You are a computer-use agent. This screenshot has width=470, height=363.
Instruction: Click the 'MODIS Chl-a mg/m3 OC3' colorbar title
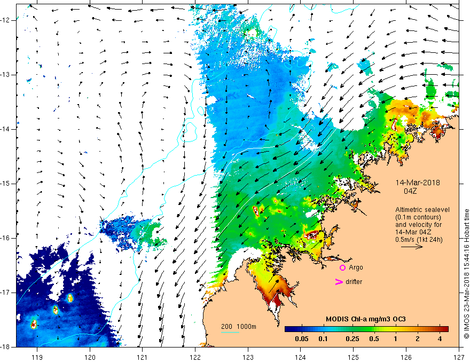coord(366,319)
